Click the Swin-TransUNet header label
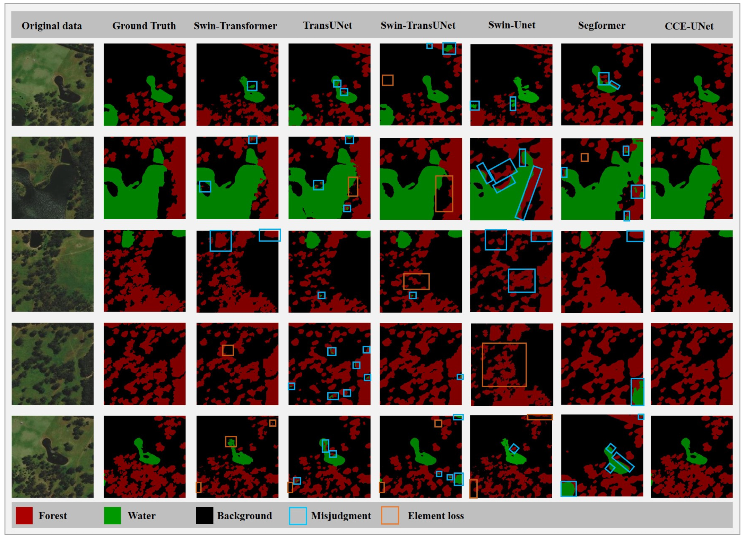The image size is (745, 539). click(x=418, y=25)
